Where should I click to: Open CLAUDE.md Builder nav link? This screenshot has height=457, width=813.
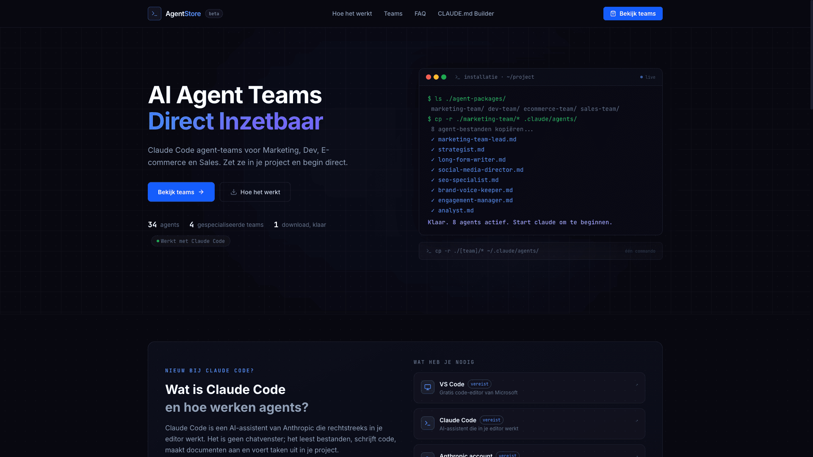point(466,14)
